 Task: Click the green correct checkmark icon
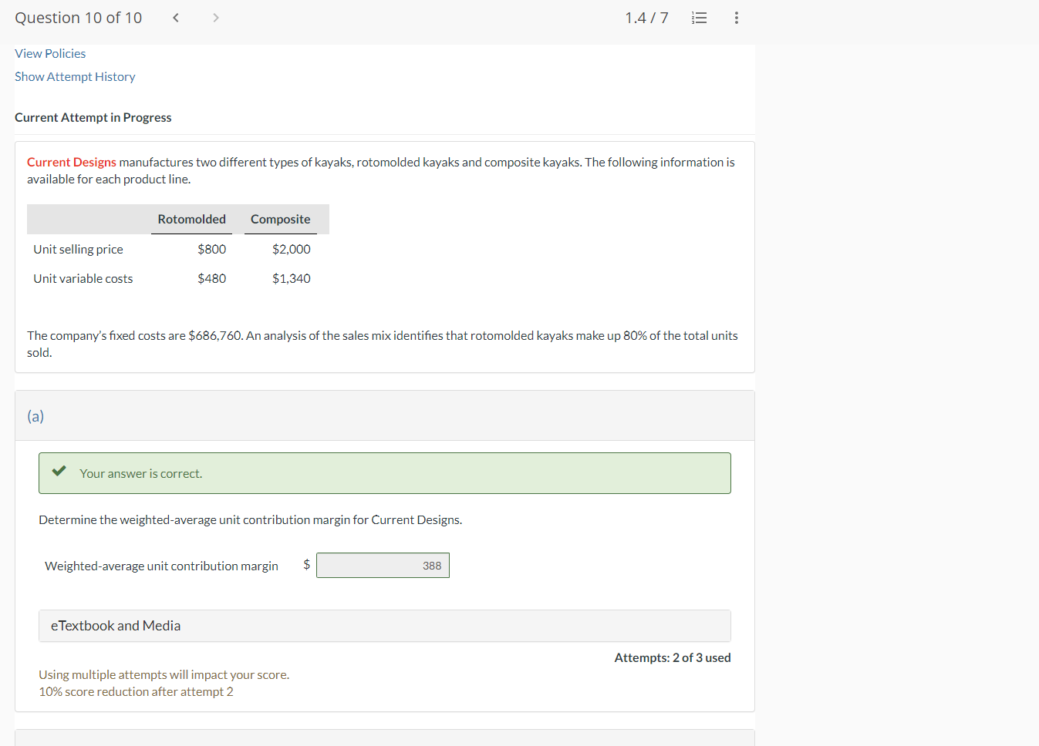(59, 471)
